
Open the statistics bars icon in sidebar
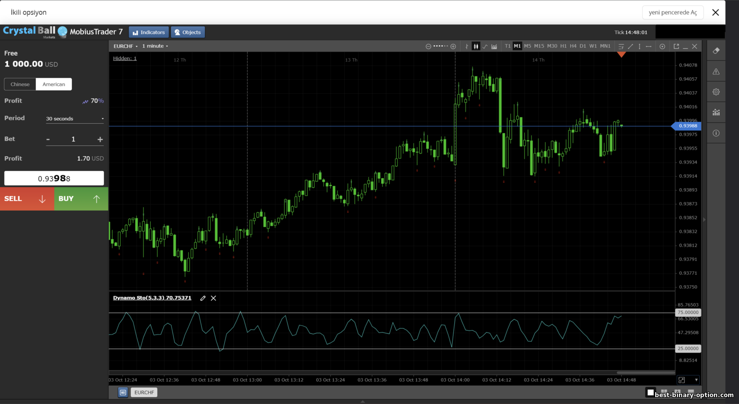tap(716, 112)
